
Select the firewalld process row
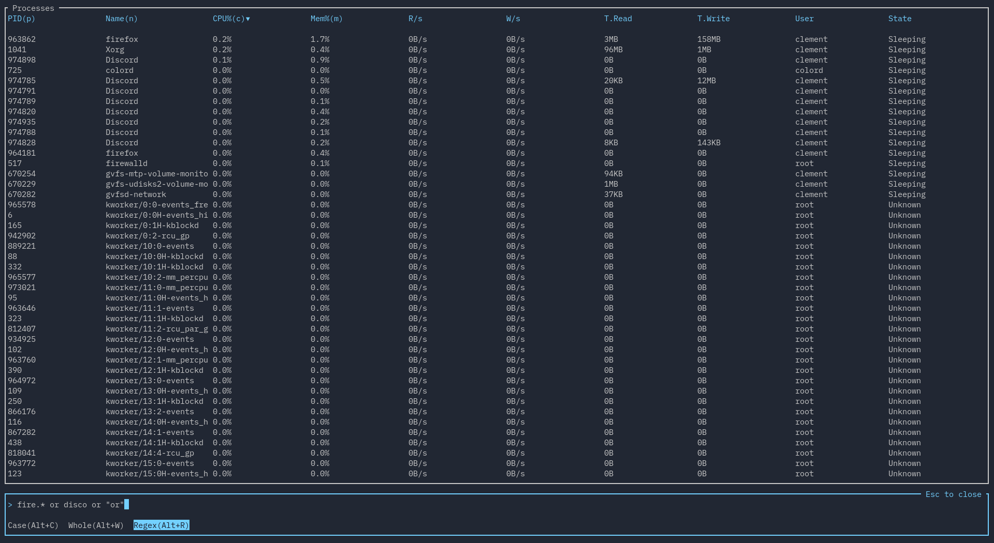[126, 163]
